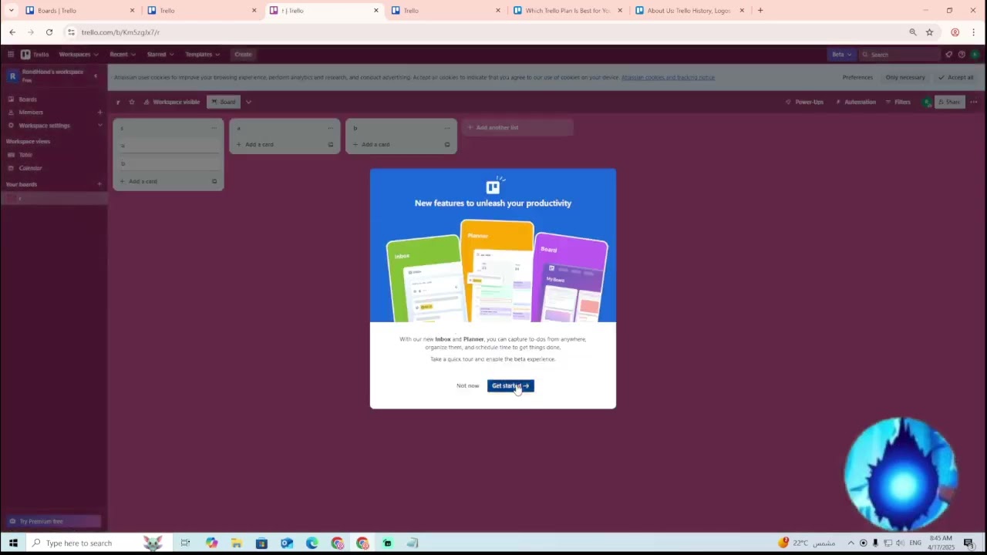Click the Create button in the header
This screenshot has height=555, width=987.
click(243, 55)
